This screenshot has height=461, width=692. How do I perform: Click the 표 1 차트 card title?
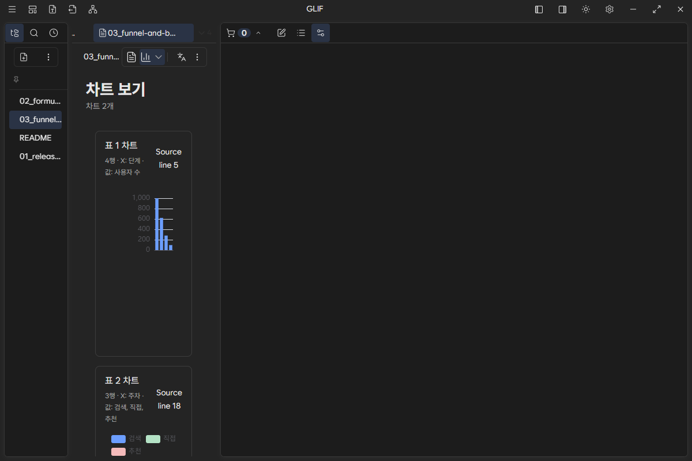(x=121, y=145)
